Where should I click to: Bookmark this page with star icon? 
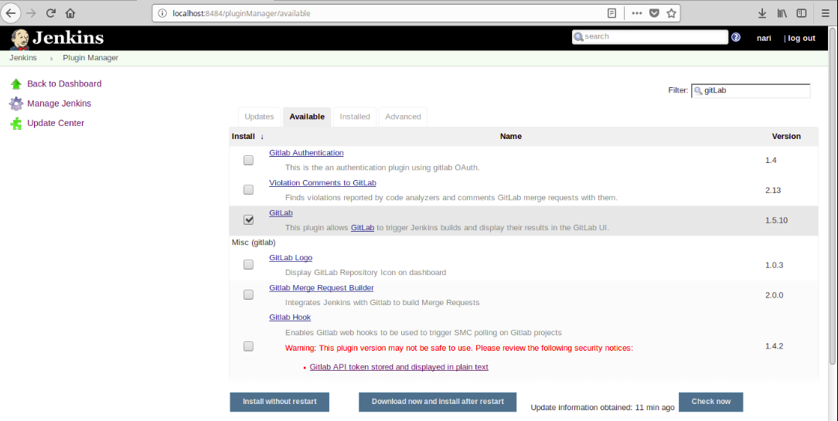tap(671, 13)
